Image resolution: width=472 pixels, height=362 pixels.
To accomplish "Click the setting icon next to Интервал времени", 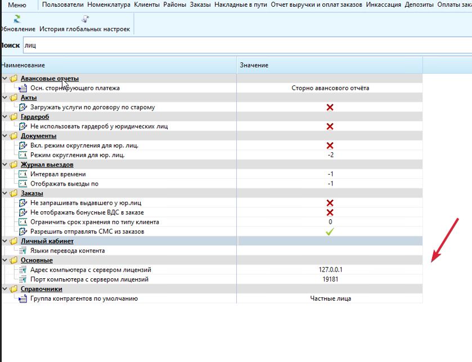I will pos(23,174).
